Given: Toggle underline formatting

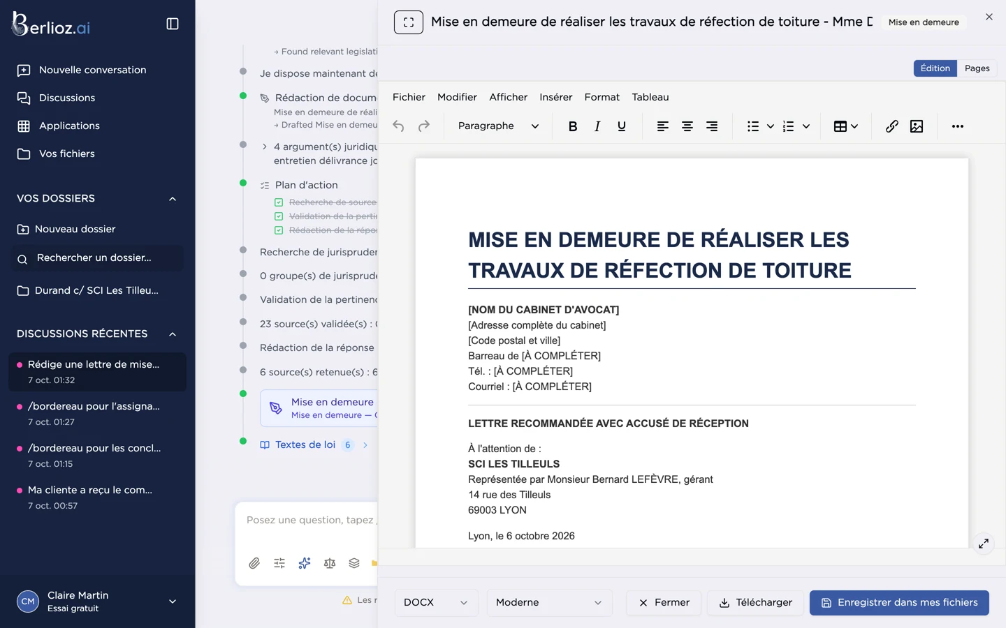Looking at the screenshot, I should (x=622, y=126).
